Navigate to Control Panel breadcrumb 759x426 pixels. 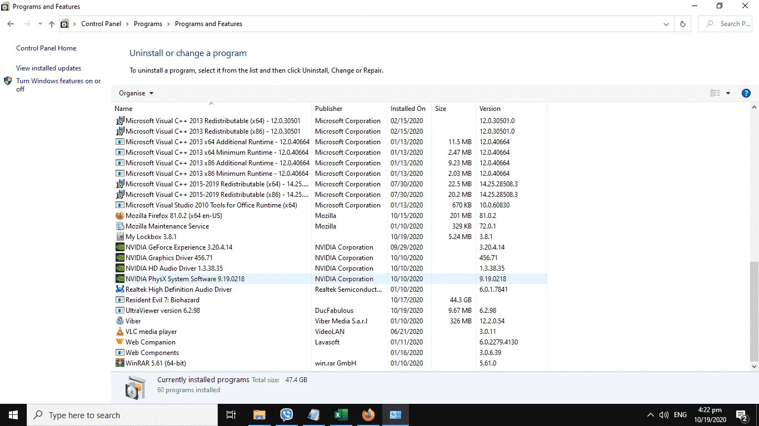coord(101,24)
